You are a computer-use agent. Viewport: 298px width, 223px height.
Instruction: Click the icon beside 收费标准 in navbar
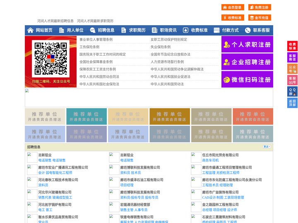pyautogui.click(x=185, y=30)
